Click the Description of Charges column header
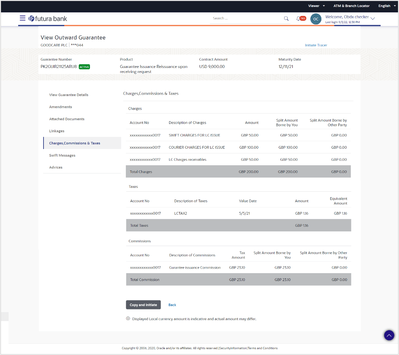 point(187,123)
